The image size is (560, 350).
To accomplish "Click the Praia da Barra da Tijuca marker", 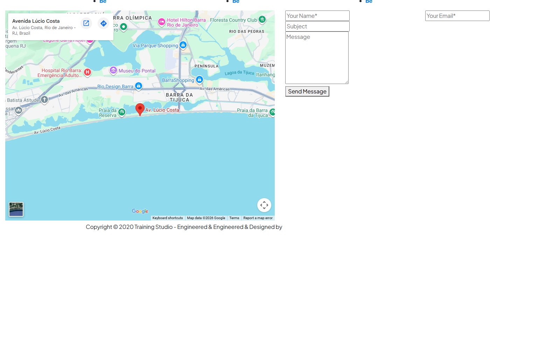I will pyautogui.click(x=272, y=112).
